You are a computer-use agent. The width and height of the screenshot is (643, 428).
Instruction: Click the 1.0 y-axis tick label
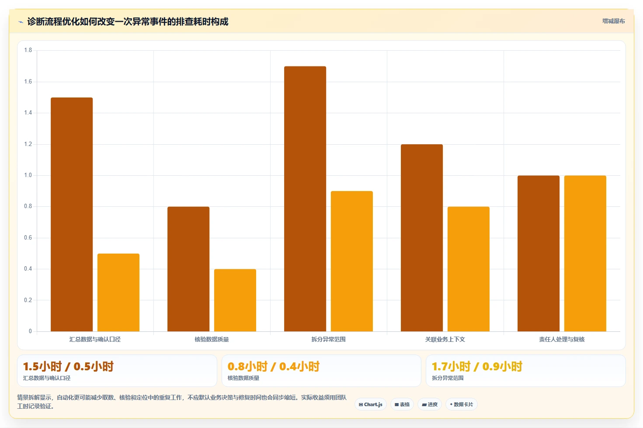tap(28, 175)
